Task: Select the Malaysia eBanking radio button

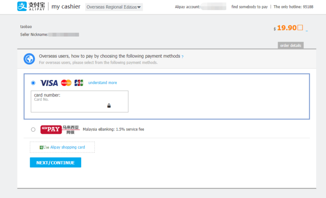Action: [x=33, y=130]
